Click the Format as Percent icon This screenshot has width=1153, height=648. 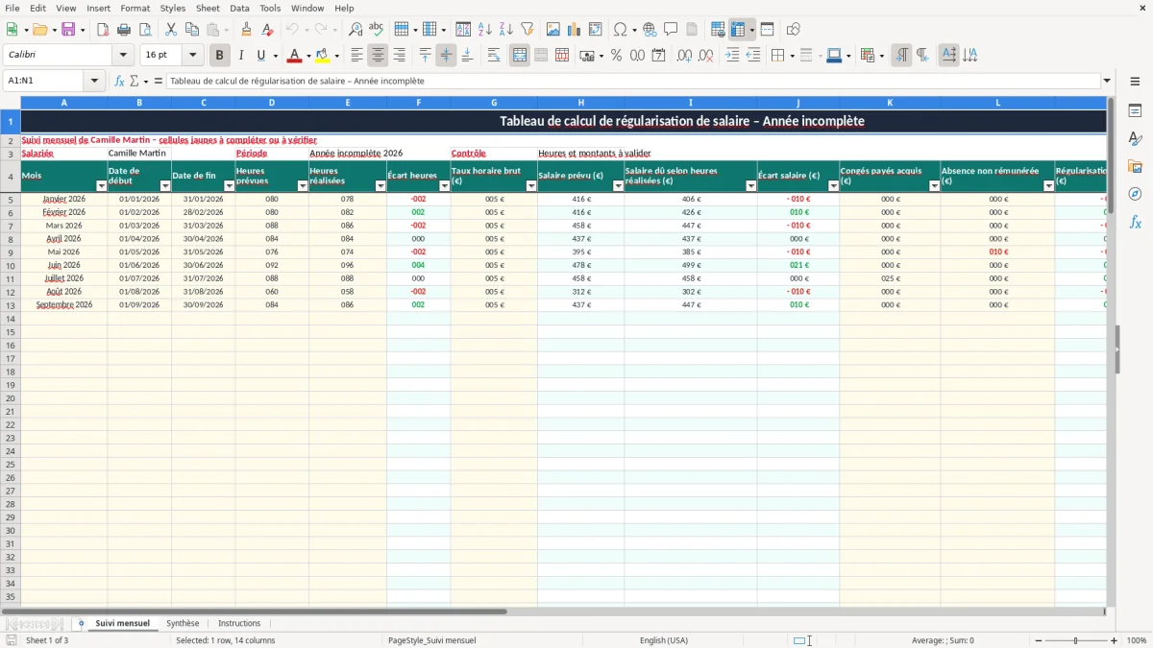click(x=616, y=56)
